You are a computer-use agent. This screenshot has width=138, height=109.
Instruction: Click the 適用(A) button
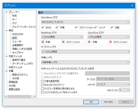[126, 102]
